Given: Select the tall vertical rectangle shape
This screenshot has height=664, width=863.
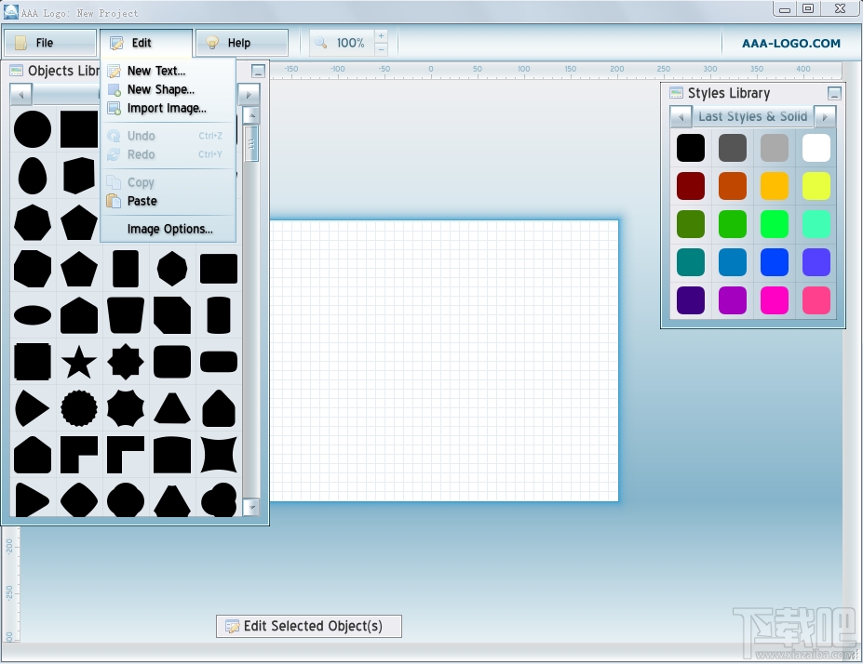Looking at the screenshot, I should point(126,269).
